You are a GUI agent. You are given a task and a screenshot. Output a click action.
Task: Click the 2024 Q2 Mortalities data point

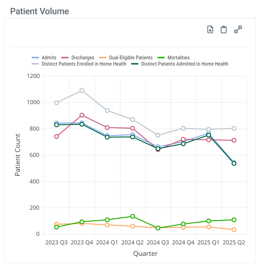coord(133,216)
